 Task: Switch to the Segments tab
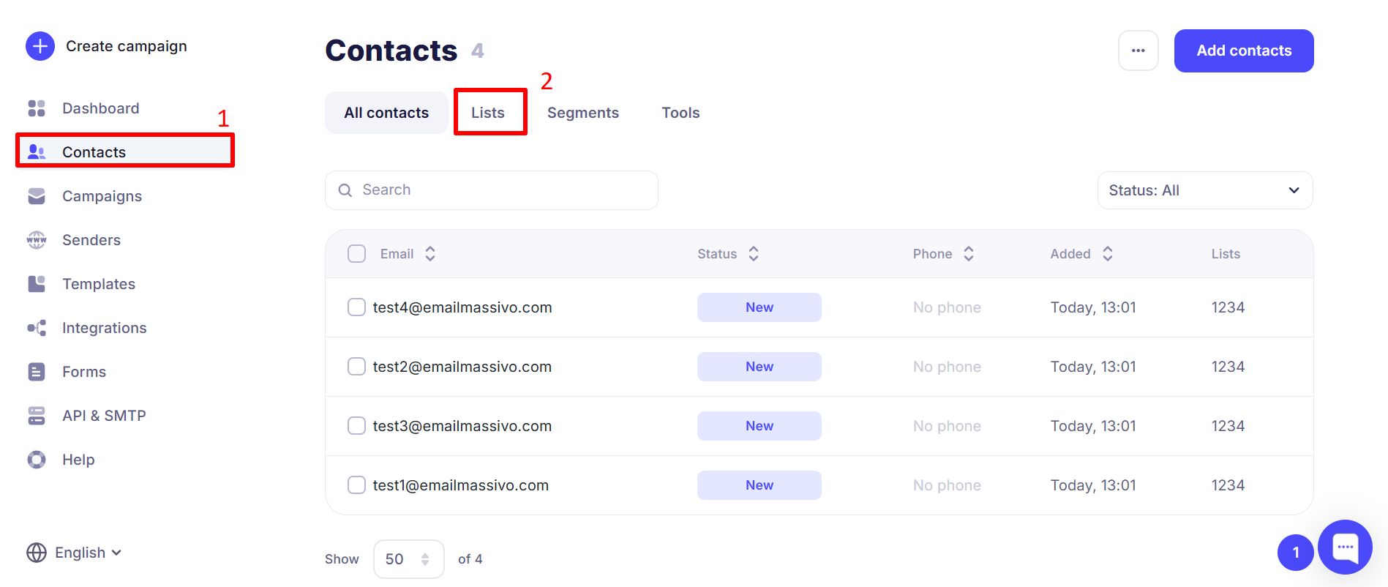pos(582,113)
